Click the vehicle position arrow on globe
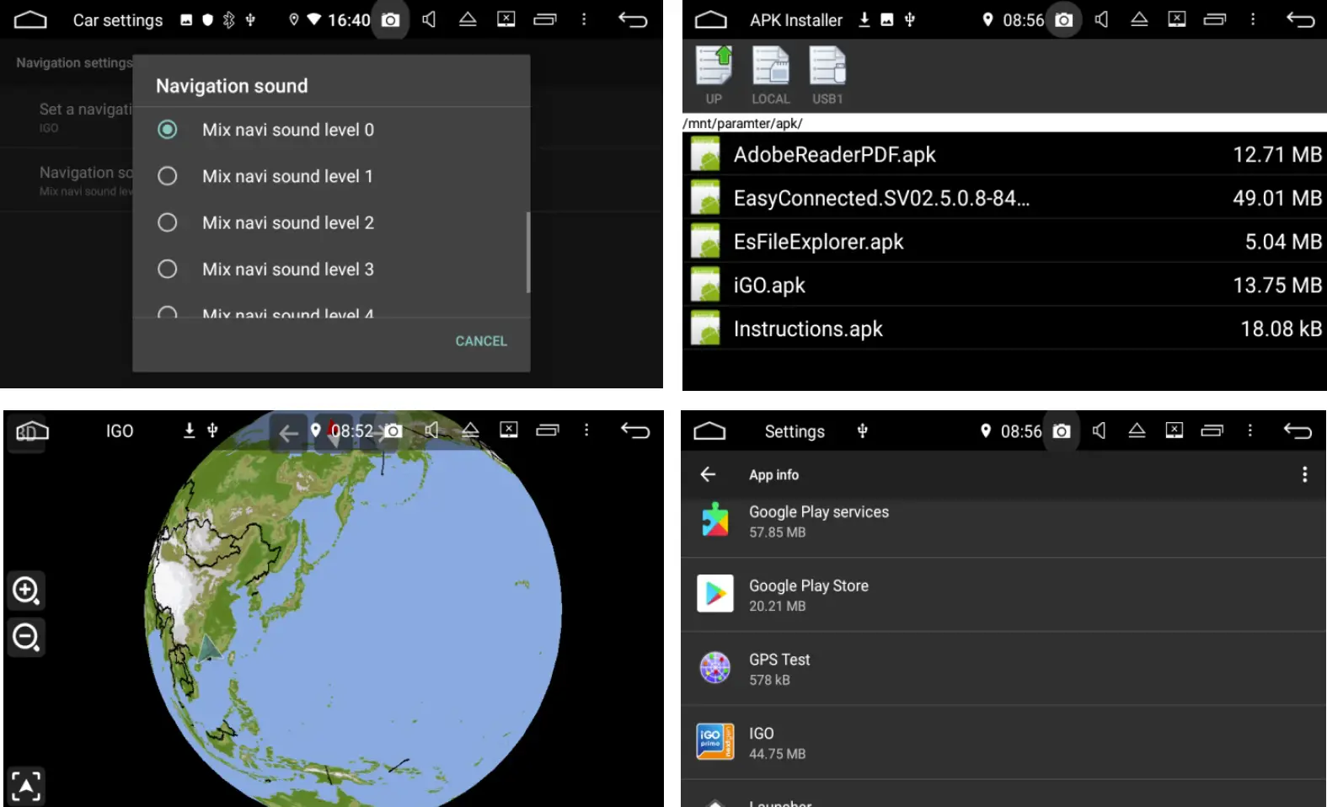This screenshot has height=807, width=1327. click(207, 647)
